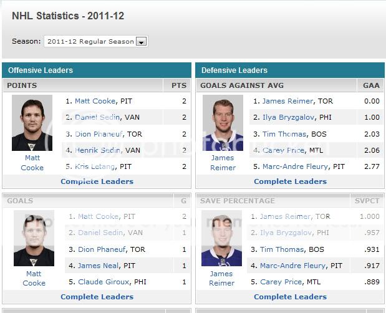View Ilya Bryzgalov in Goals Against Avg
386x313 pixels.
[x=289, y=117]
